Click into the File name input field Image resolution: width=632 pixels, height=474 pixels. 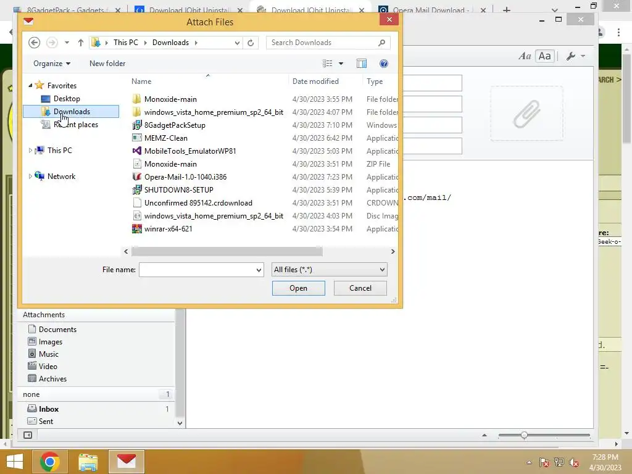tap(197, 270)
